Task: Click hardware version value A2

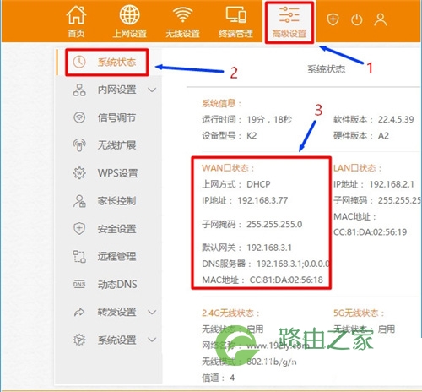Action: pos(383,136)
